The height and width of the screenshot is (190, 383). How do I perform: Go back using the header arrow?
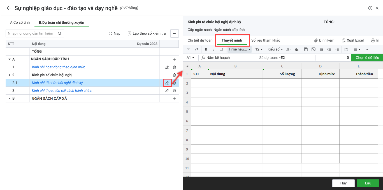(x=9, y=8)
